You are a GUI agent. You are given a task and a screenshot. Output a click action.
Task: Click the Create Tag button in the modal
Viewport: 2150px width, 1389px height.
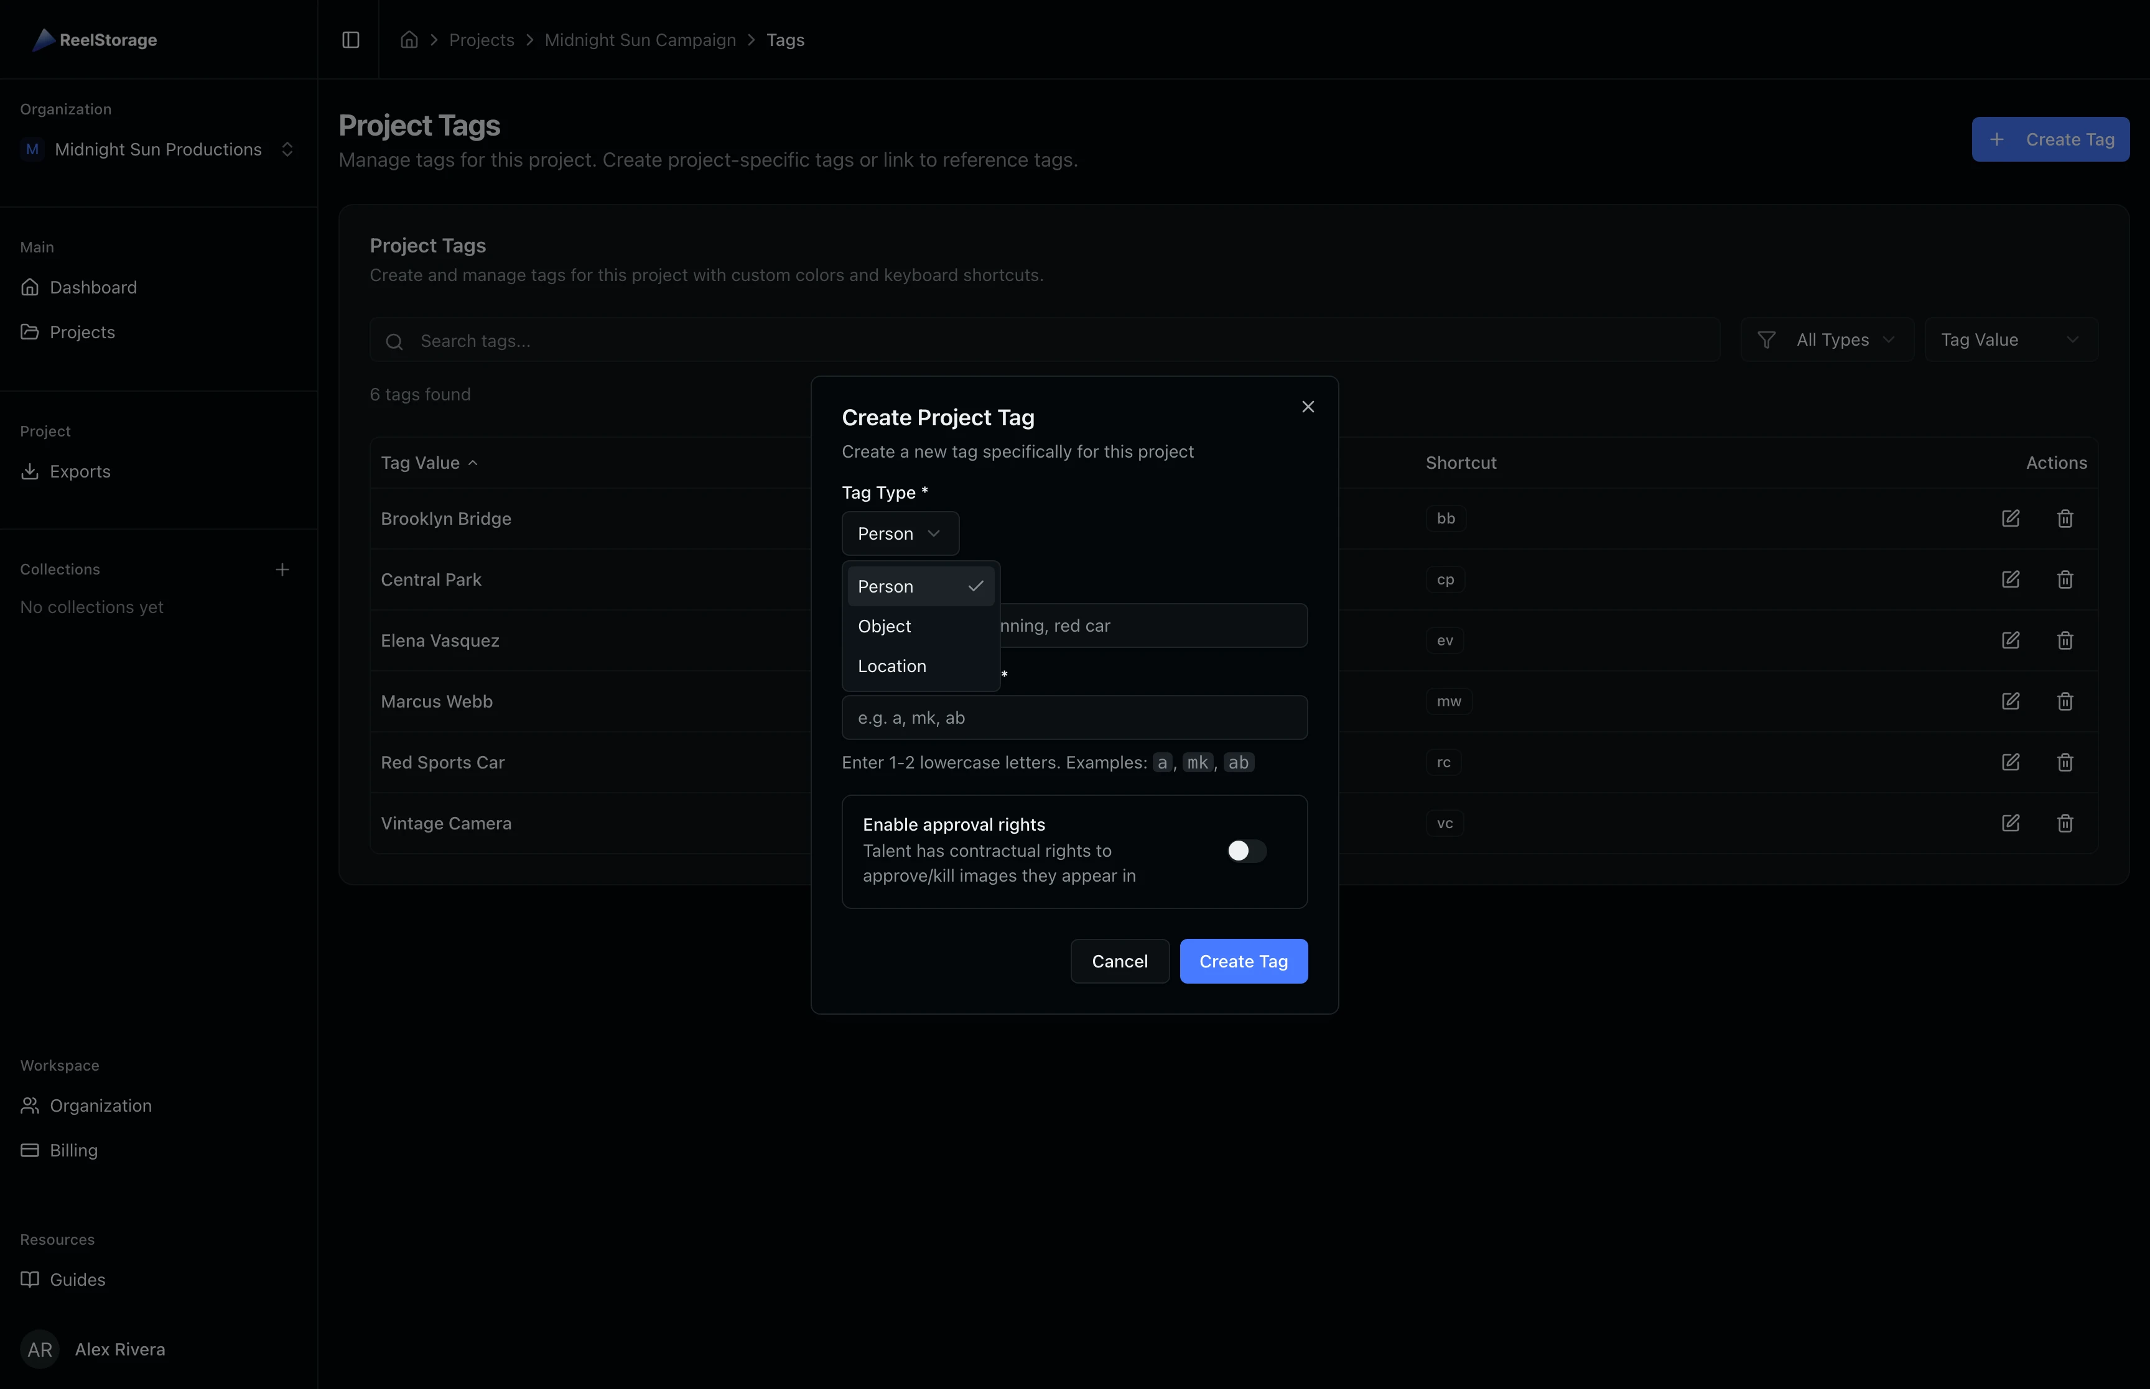tap(1243, 961)
